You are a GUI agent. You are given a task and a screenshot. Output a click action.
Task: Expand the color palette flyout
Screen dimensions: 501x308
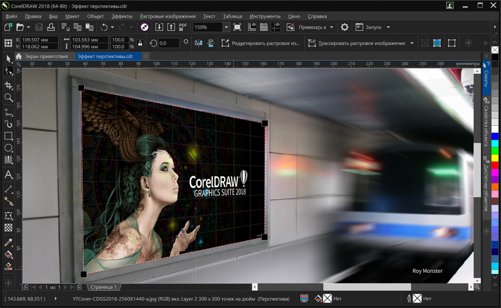click(495, 284)
